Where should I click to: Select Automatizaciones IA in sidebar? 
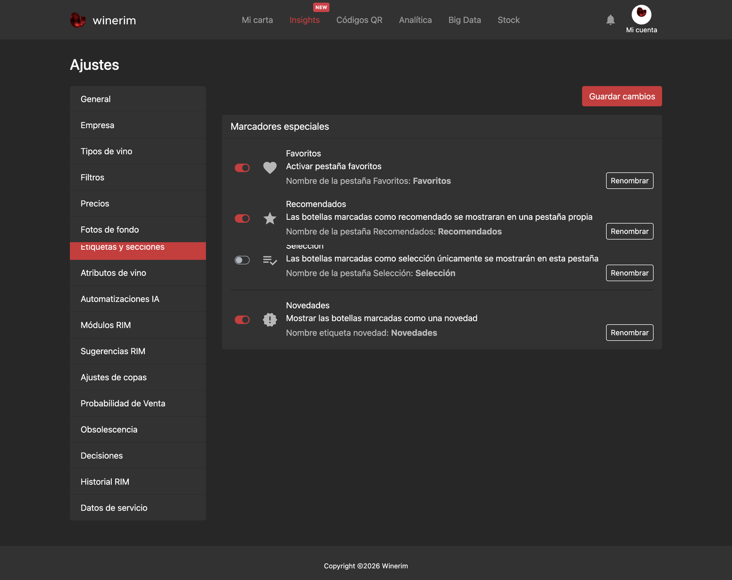[x=138, y=299]
